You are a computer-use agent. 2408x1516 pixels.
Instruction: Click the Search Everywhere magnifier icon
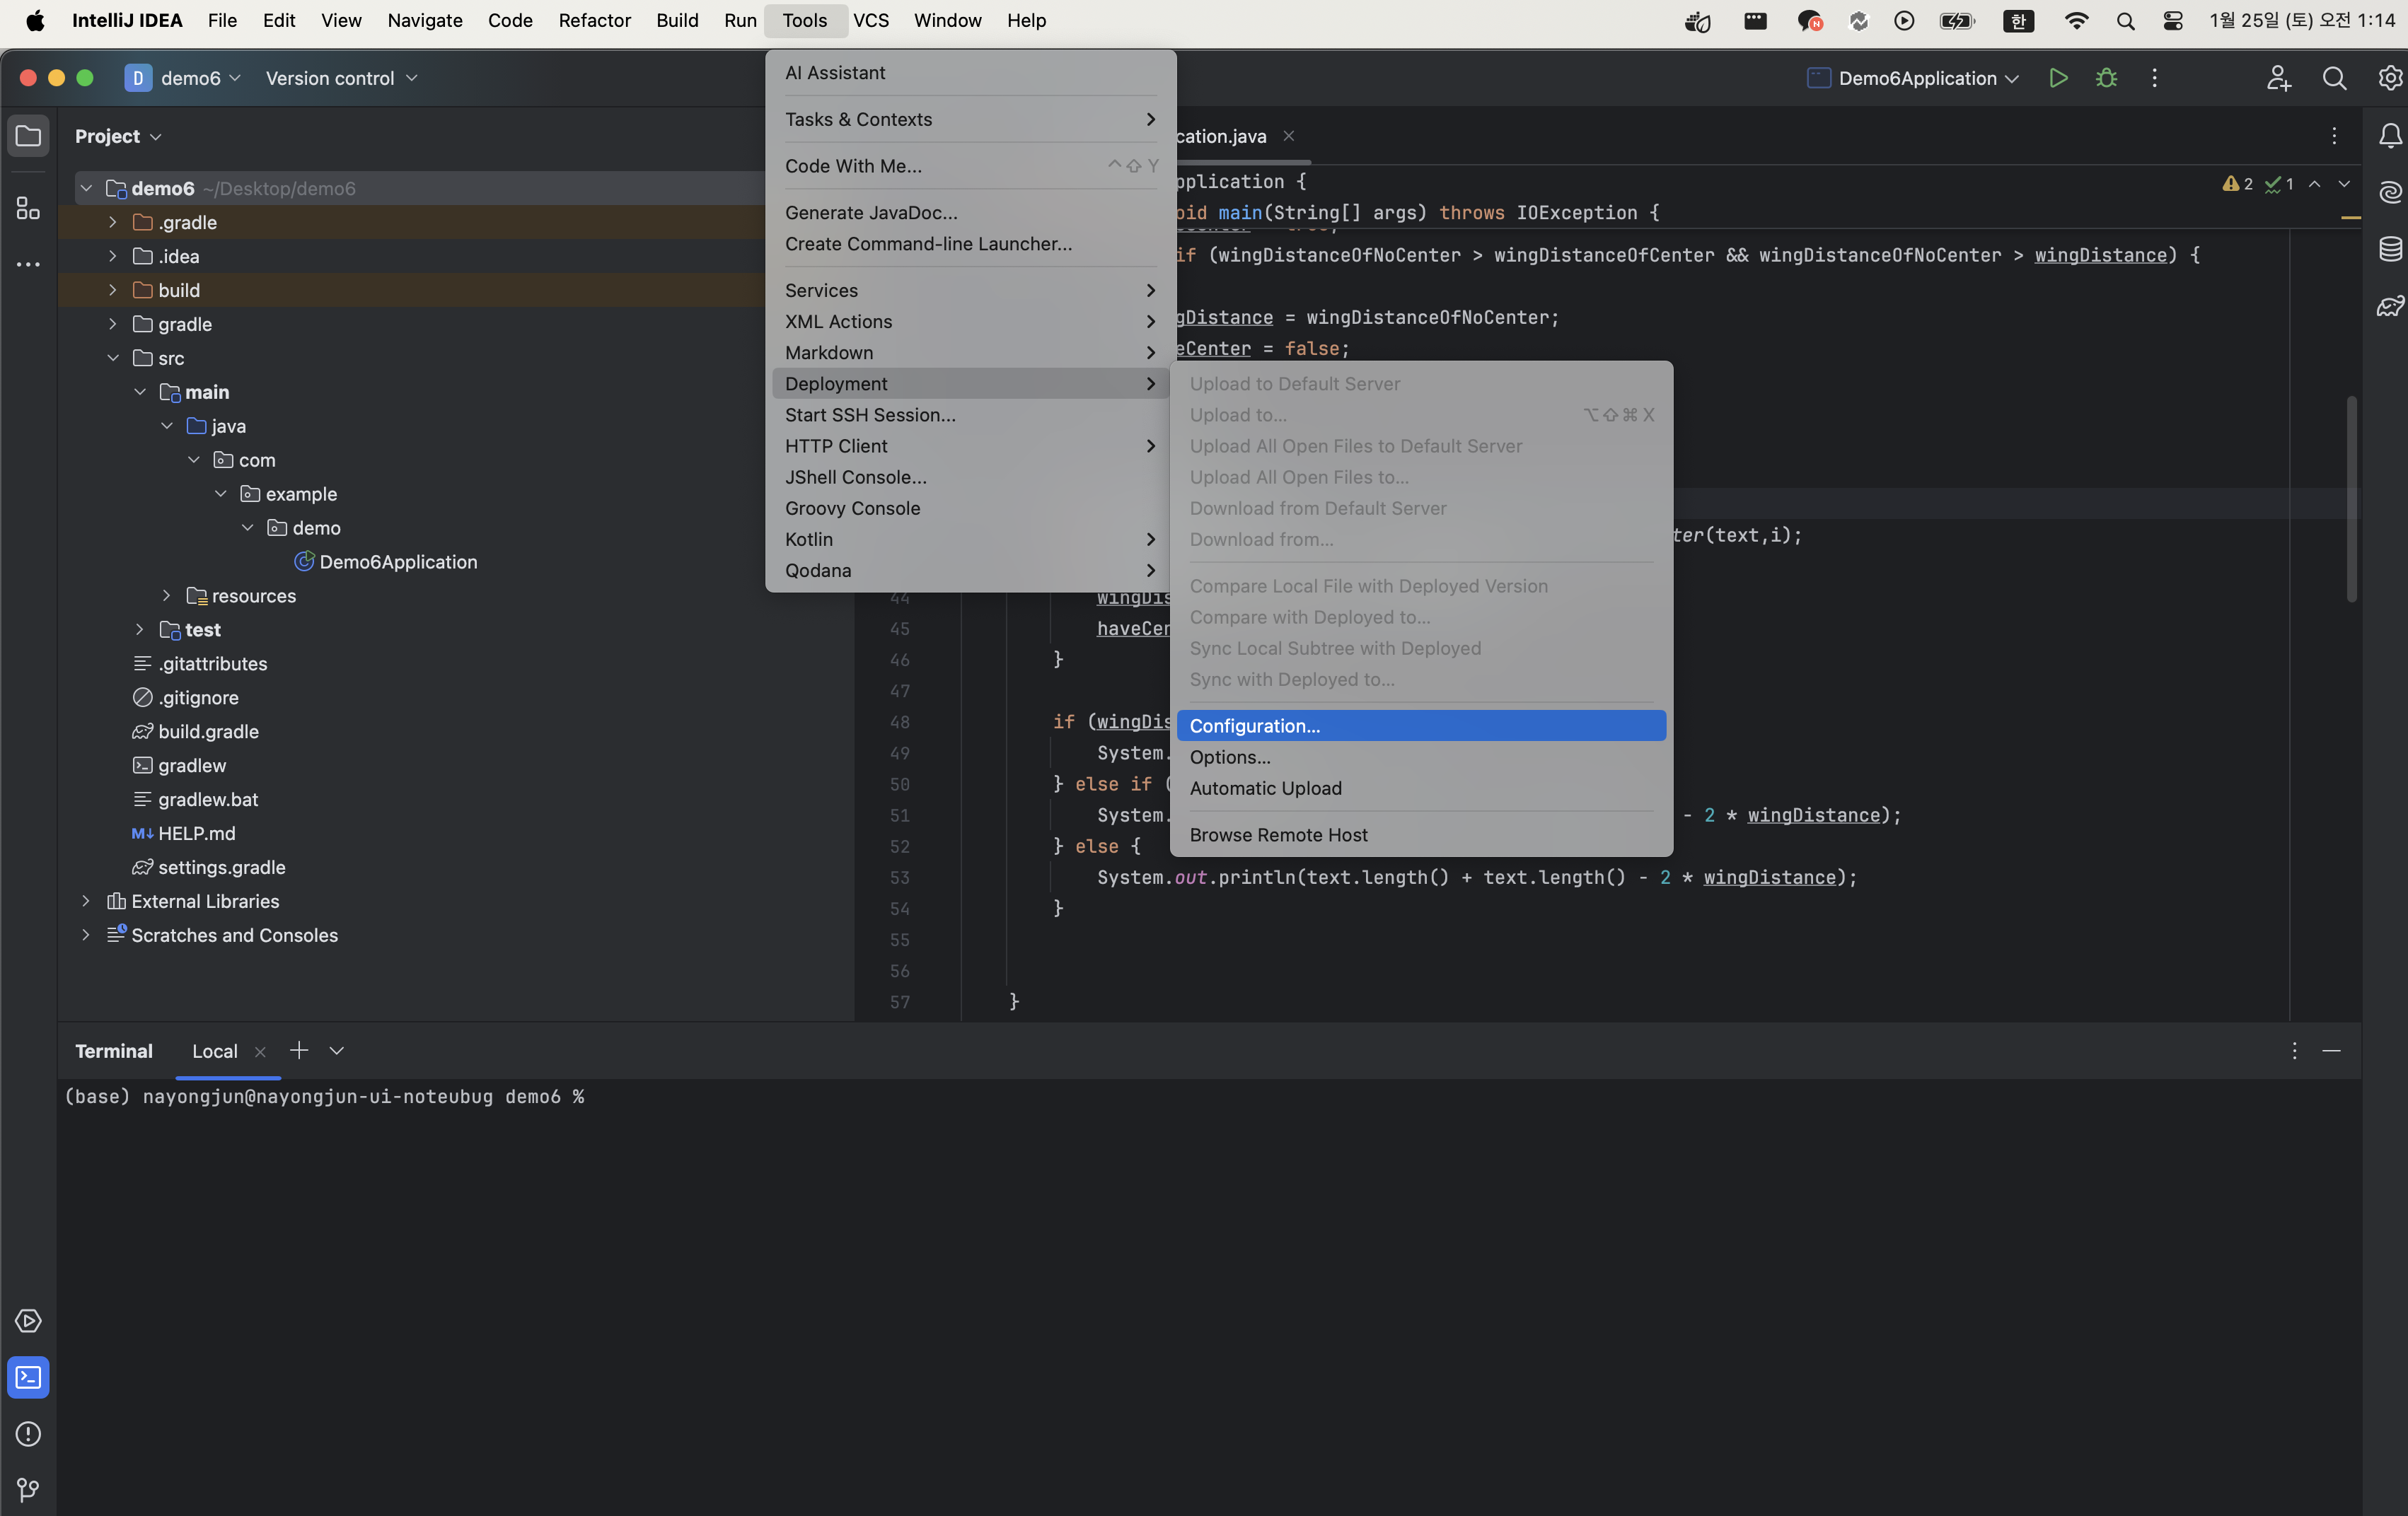tap(2334, 78)
